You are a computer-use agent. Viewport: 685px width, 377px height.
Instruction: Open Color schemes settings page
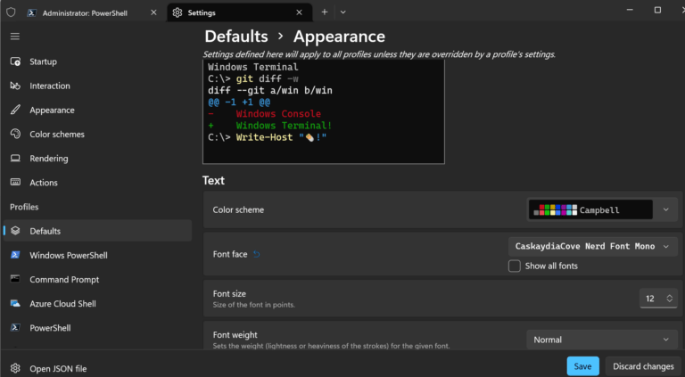pos(97,134)
